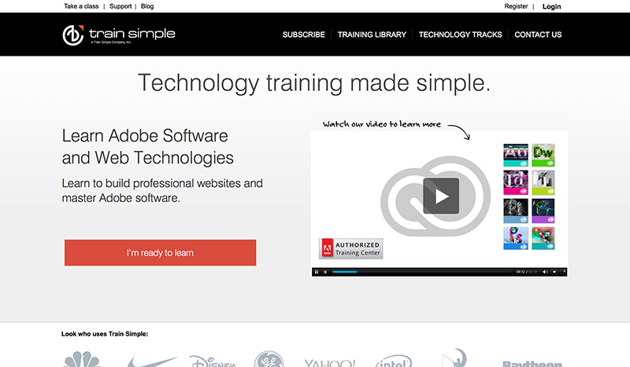Pause the video with the pause control
The width and height of the screenshot is (630, 367).
317,272
